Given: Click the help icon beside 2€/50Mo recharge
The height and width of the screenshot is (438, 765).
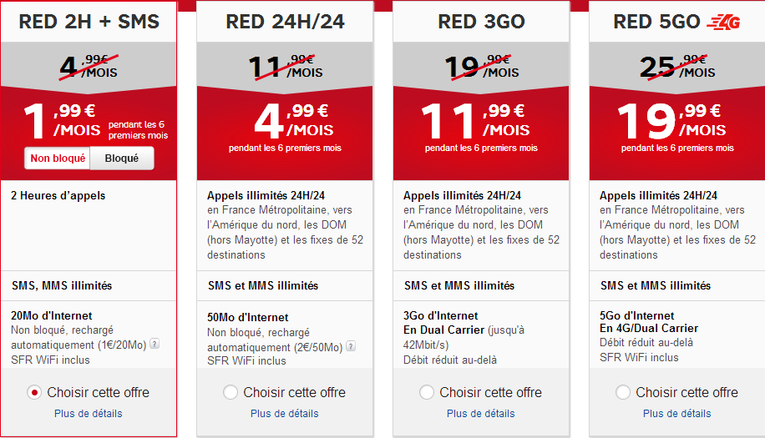Looking at the screenshot, I should (350, 347).
